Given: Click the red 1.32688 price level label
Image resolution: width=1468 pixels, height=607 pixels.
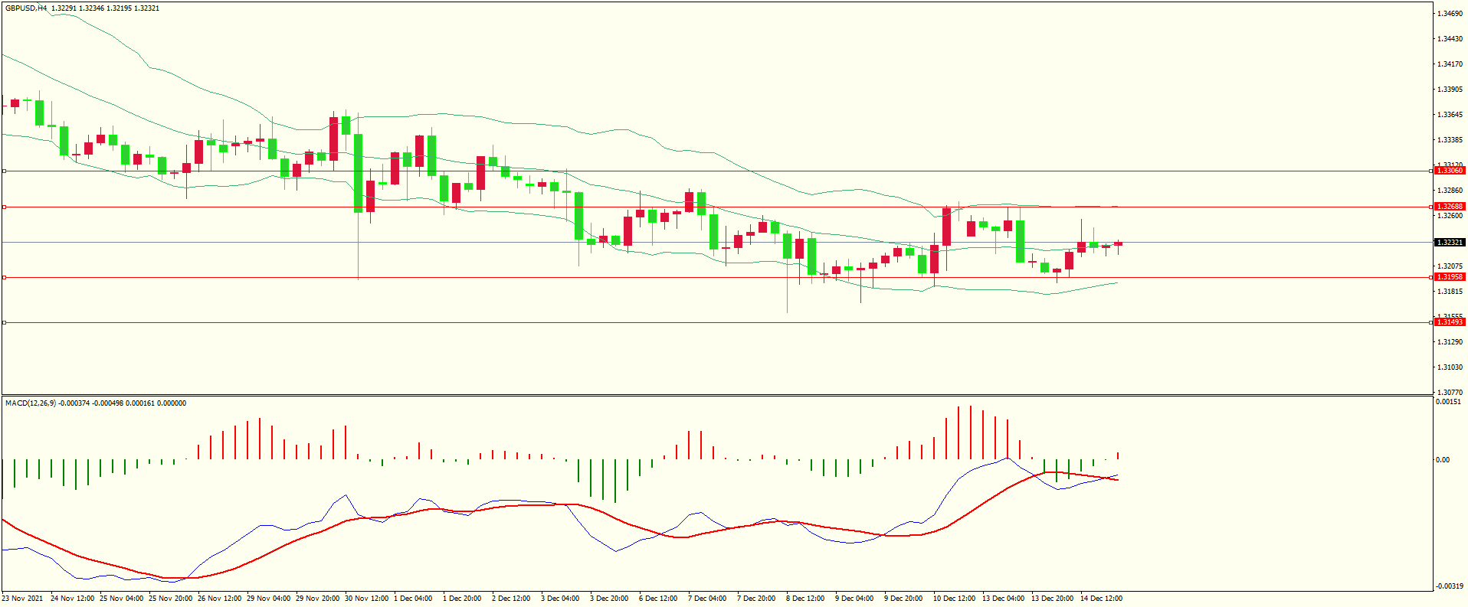Looking at the screenshot, I should pyautogui.click(x=1450, y=207).
